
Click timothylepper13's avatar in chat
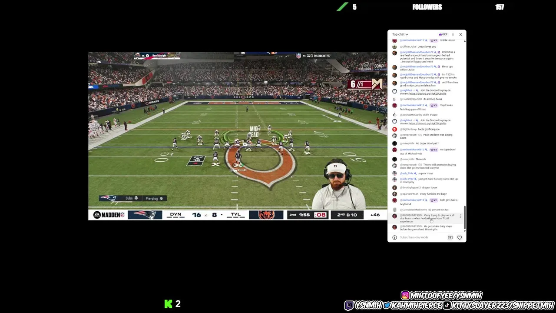(x=394, y=188)
